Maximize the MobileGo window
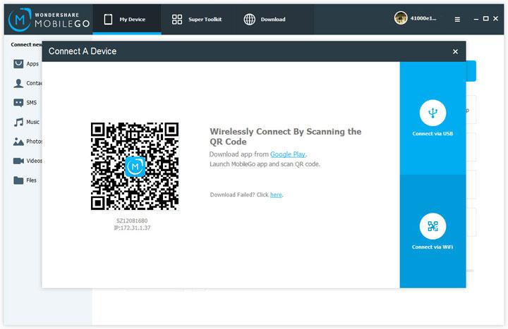This screenshot has width=508, height=329. coord(485,19)
